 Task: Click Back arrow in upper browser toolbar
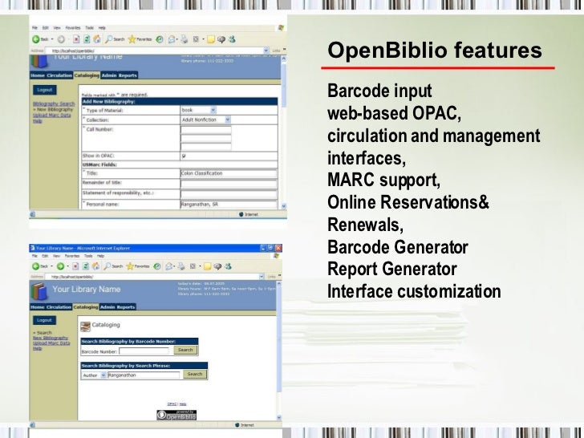tap(36, 39)
